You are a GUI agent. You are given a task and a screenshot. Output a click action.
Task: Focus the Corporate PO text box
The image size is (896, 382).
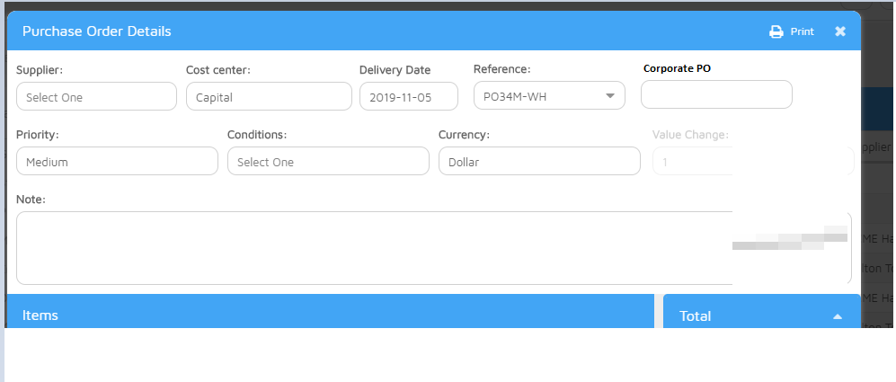tap(716, 94)
